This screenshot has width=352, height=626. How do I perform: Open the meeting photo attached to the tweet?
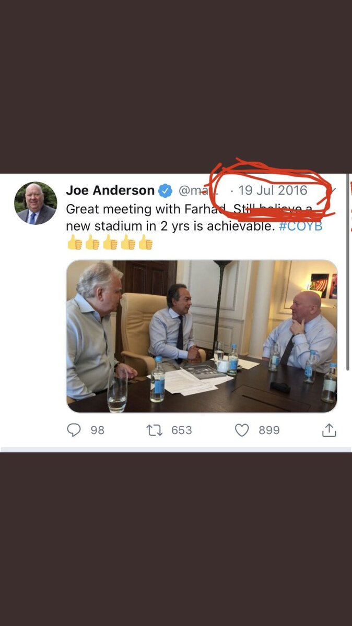tap(202, 336)
